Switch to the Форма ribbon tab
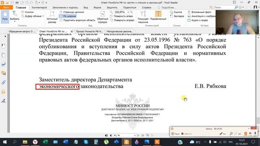Viewport: 260px width, 146px height. tap(97, 7)
